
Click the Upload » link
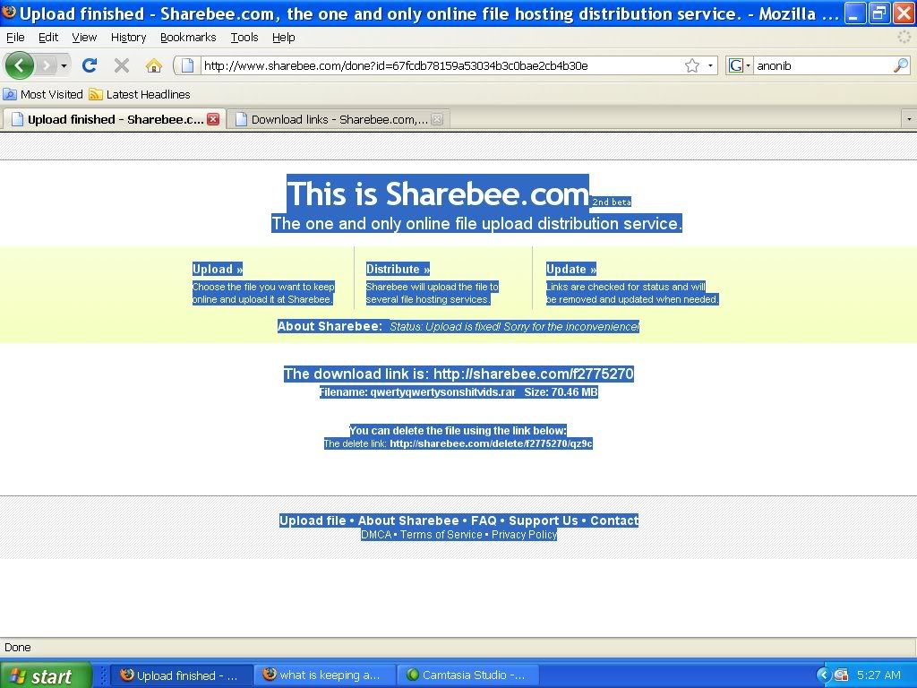(x=218, y=269)
